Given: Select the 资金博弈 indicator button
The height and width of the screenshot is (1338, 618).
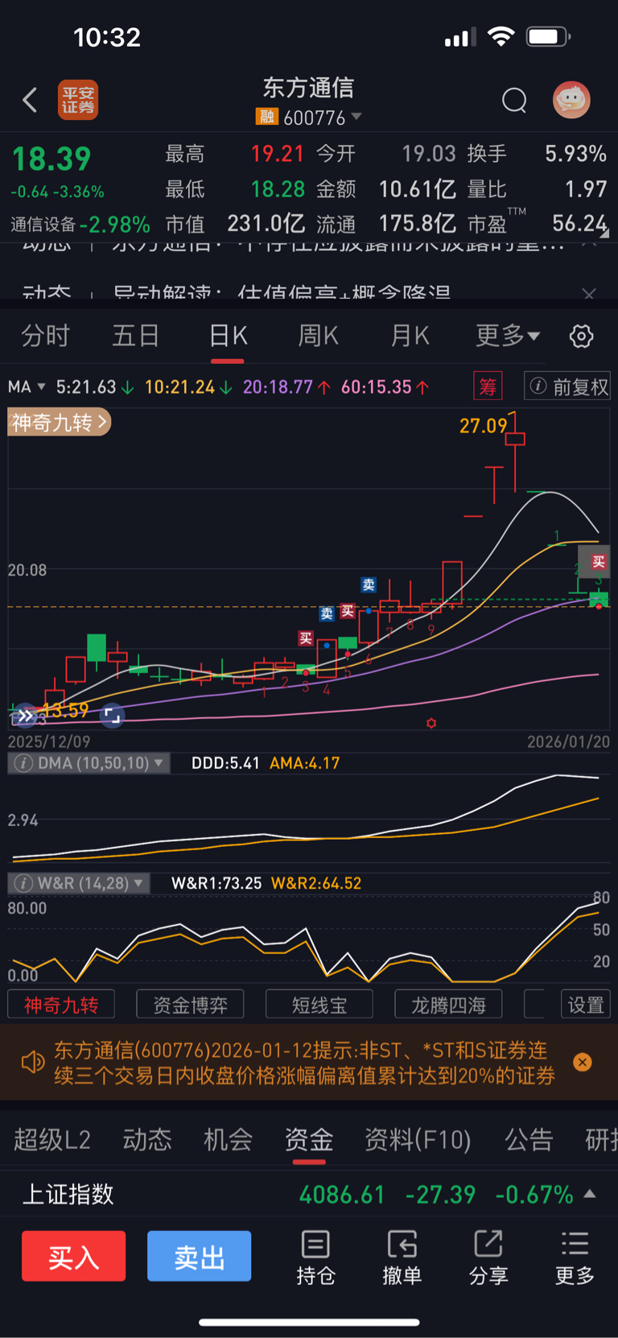Looking at the screenshot, I should pyautogui.click(x=190, y=1005).
